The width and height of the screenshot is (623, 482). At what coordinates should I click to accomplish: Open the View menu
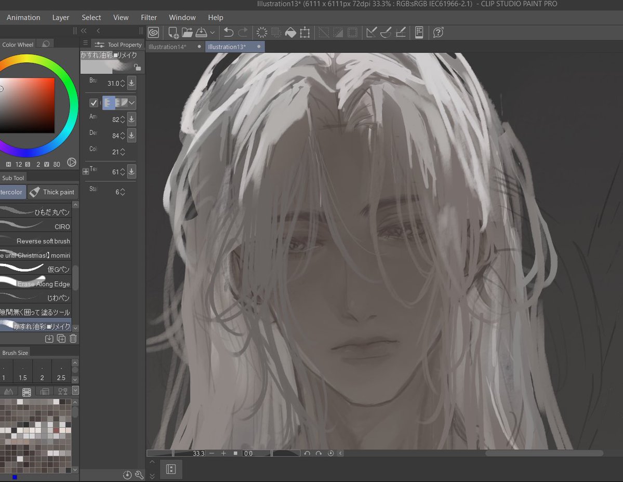tap(121, 18)
